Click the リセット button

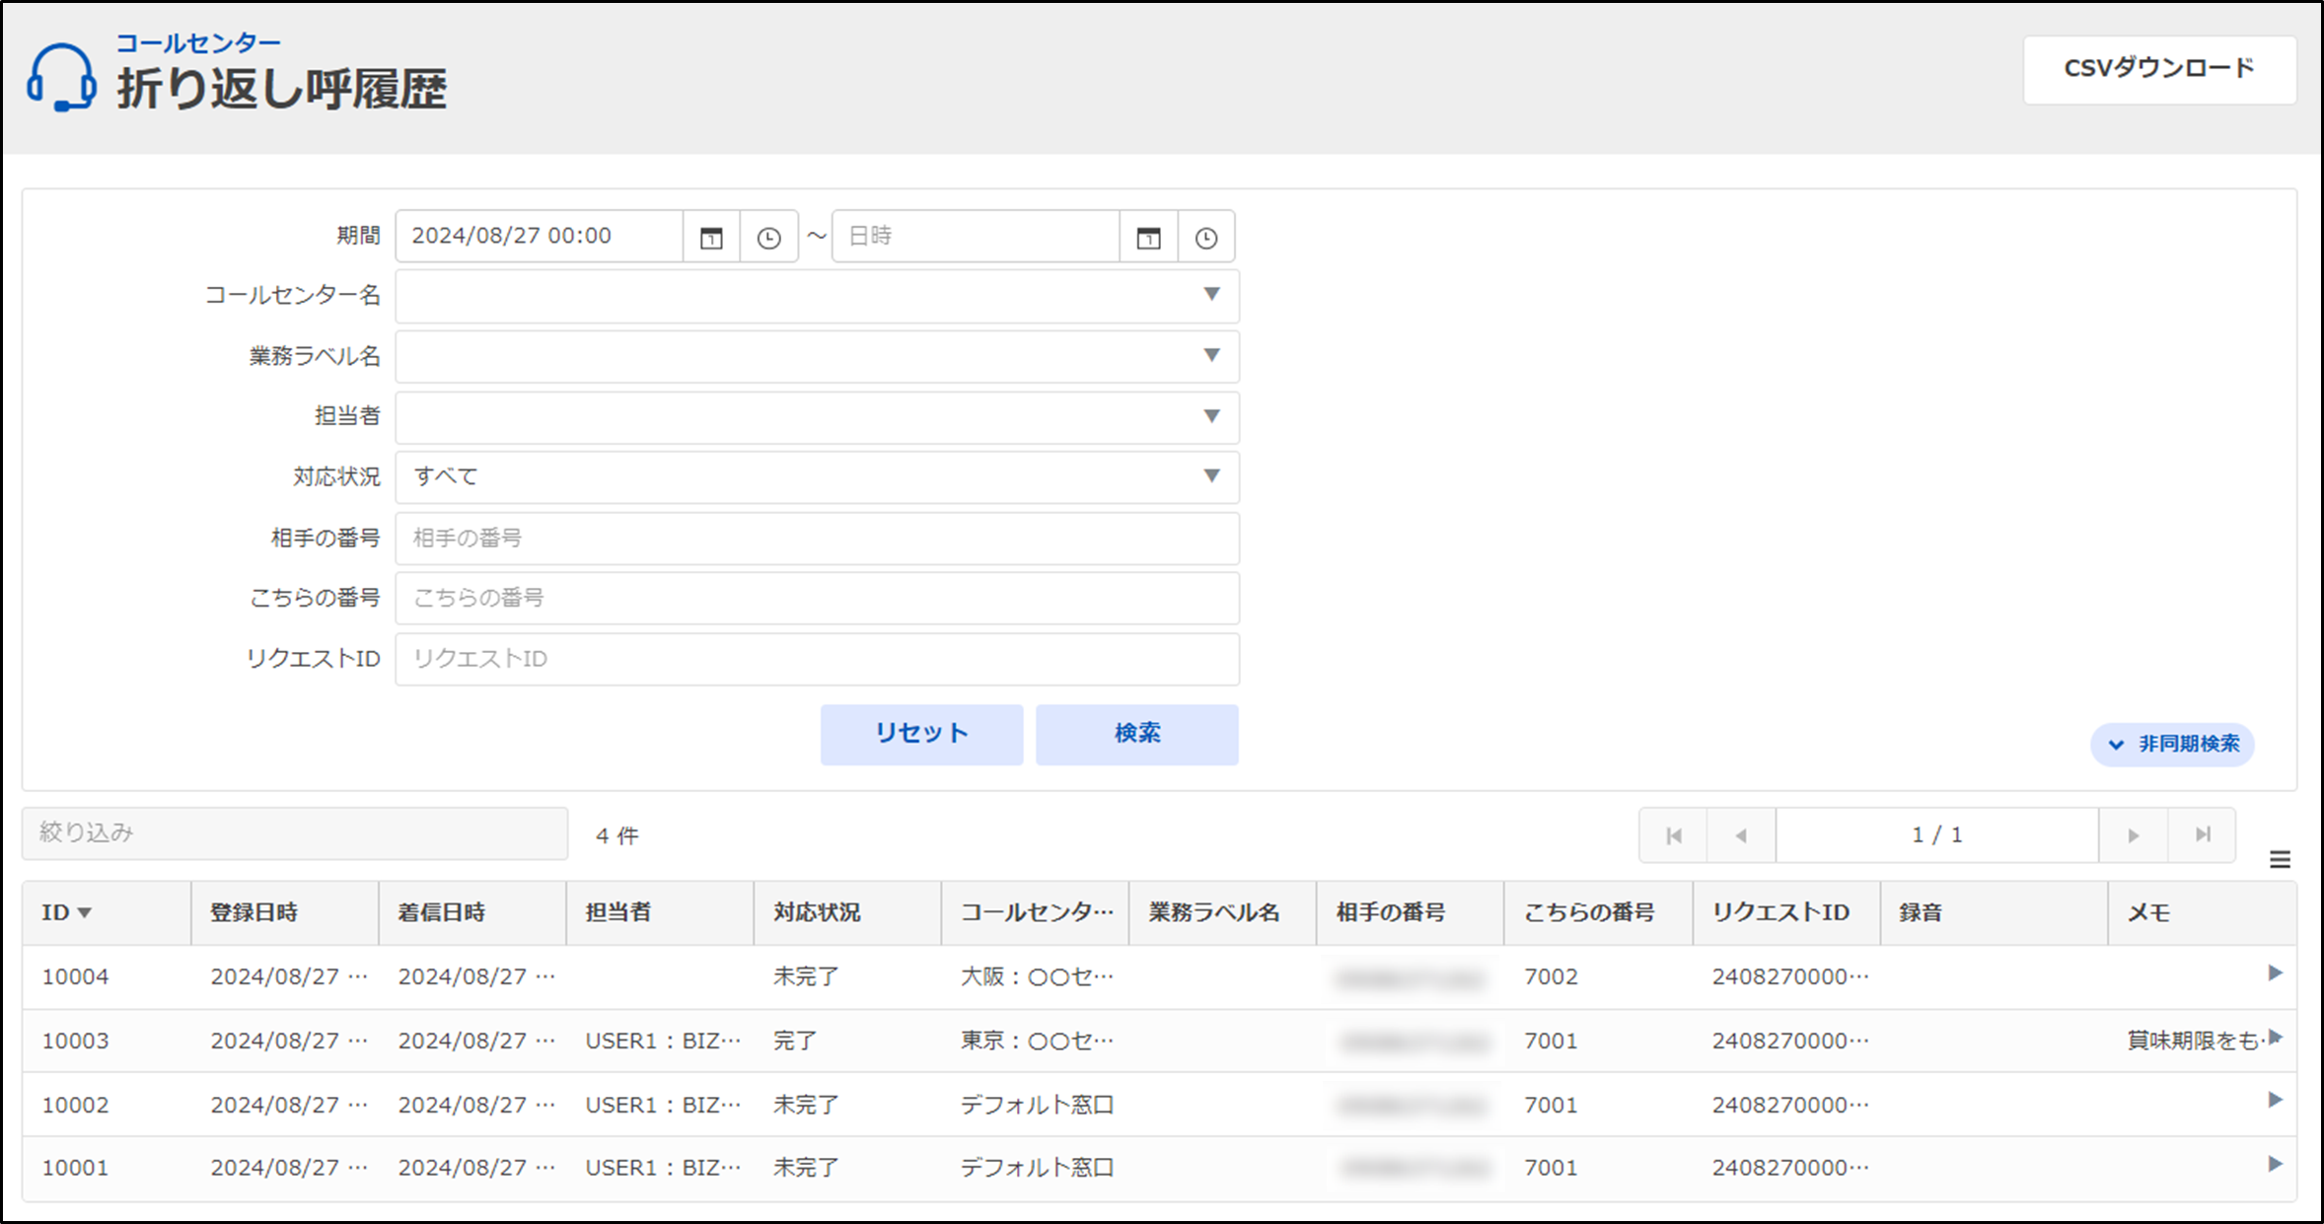click(x=921, y=734)
